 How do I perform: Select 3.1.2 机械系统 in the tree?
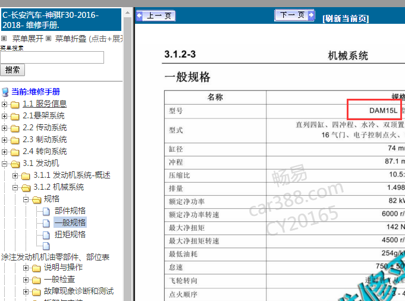click(59, 187)
